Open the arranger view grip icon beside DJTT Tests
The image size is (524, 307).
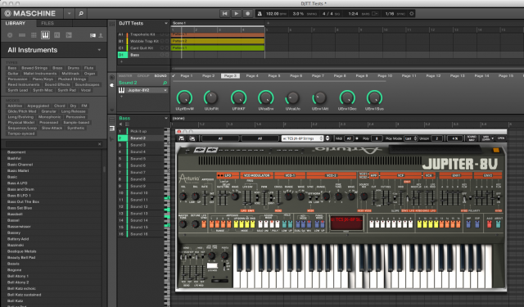tap(112, 24)
